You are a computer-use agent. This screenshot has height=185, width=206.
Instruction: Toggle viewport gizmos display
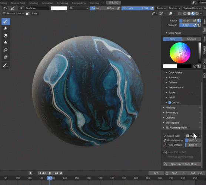pyautogui.click(x=161, y=14)
